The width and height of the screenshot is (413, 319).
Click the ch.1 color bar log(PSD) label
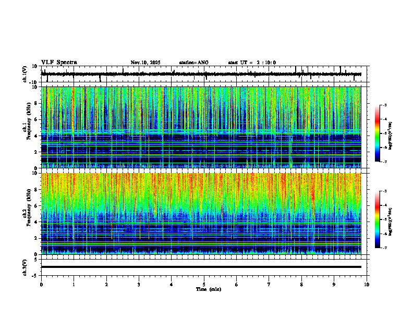tap(391, 136)
